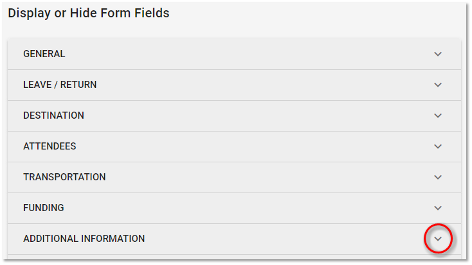472x265 pixels.
Task: Select the ADDITIONAL INFORMATION title text
Action: tap(84, 239)
